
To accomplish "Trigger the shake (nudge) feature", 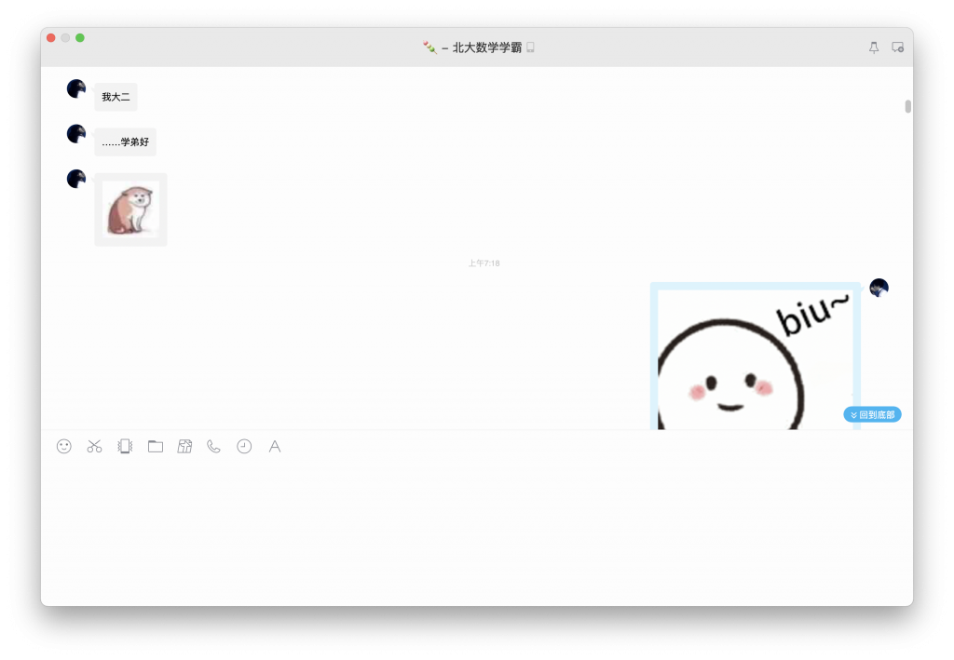I will (x=124, y=447).
